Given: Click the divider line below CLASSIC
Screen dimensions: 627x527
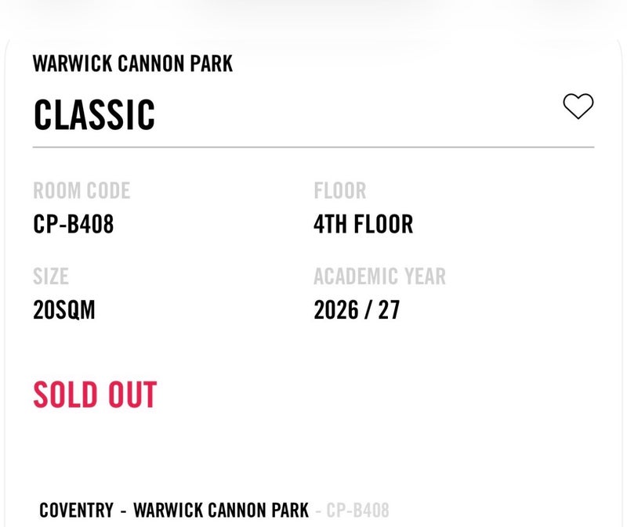Looking at the screenshot, I should pyautogui.click(x=313, y=147).
